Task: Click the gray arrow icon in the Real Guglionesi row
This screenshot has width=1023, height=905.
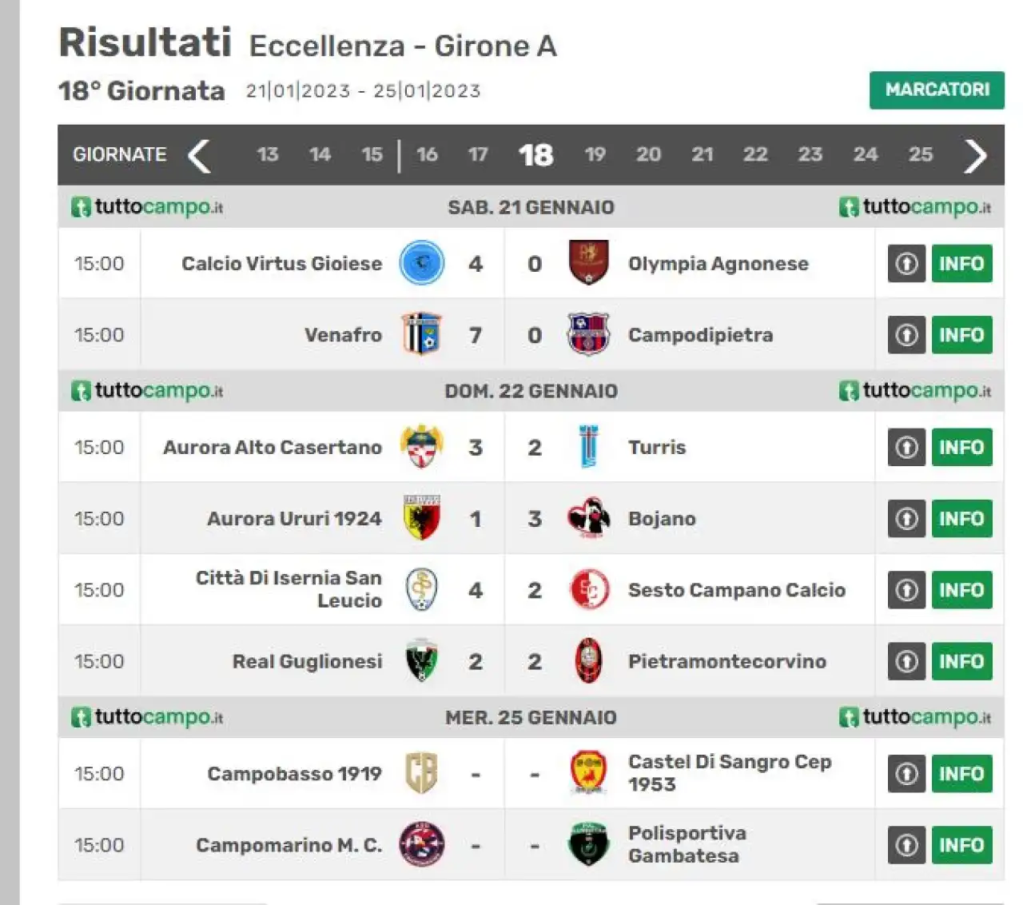Action: [x=906, y=661]
